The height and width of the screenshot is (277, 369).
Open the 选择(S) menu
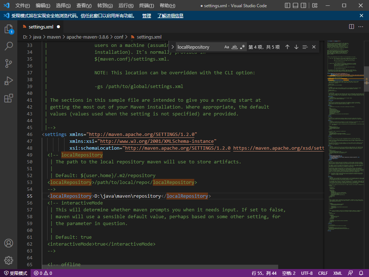[63, 5]
